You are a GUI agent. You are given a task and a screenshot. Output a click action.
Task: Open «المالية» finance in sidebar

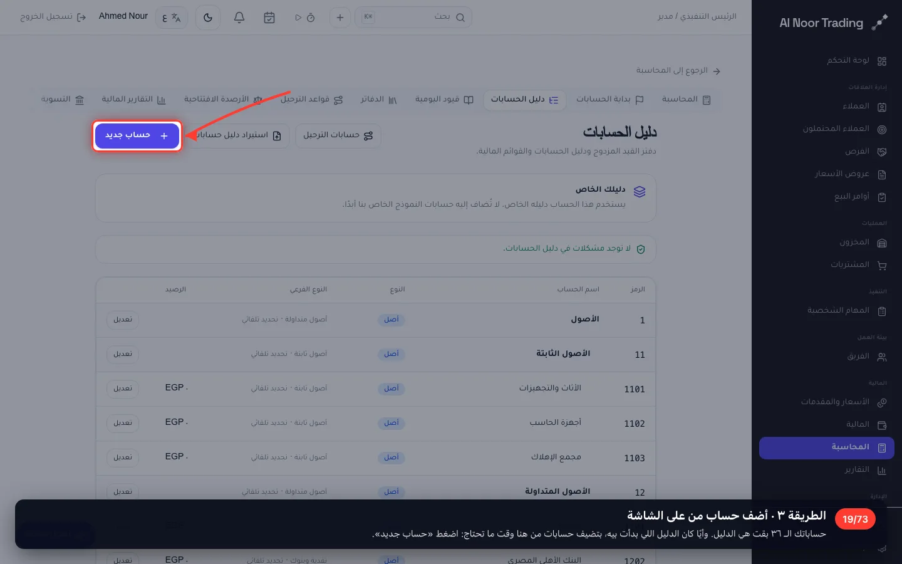(827, 425)
